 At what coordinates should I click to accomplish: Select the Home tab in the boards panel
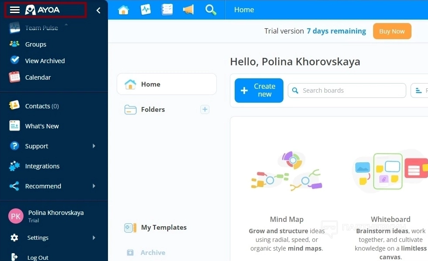click(167, 84)
